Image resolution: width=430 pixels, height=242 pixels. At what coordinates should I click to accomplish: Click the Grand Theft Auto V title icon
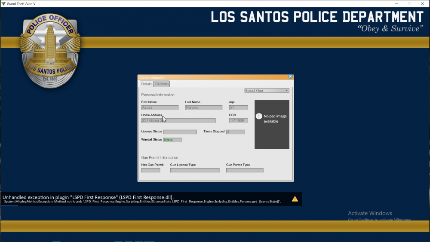[x=3, y=3]
